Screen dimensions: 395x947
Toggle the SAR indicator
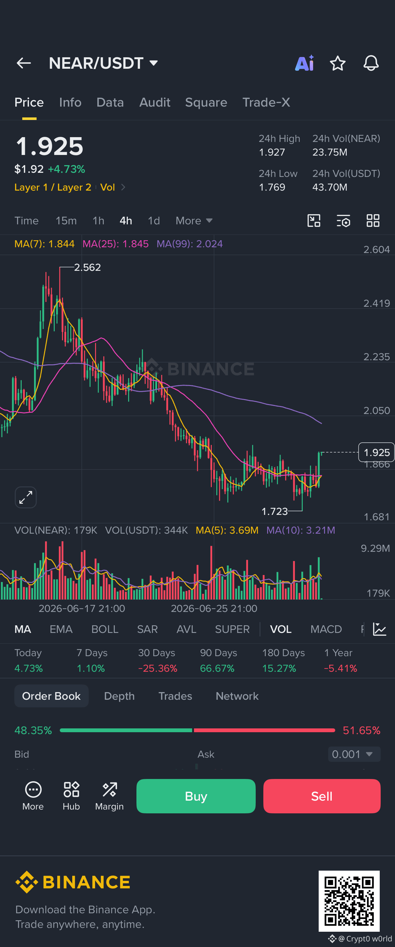pyautogui.click(x=147, y=629)
